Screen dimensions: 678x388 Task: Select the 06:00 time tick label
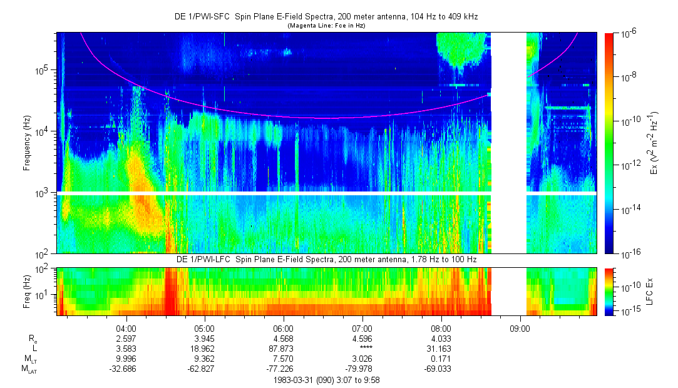click(x=284, y=328)
